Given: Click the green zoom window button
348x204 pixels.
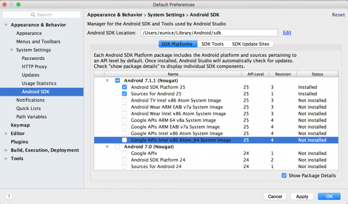Looking at the screenshot, I should point(18,4).
